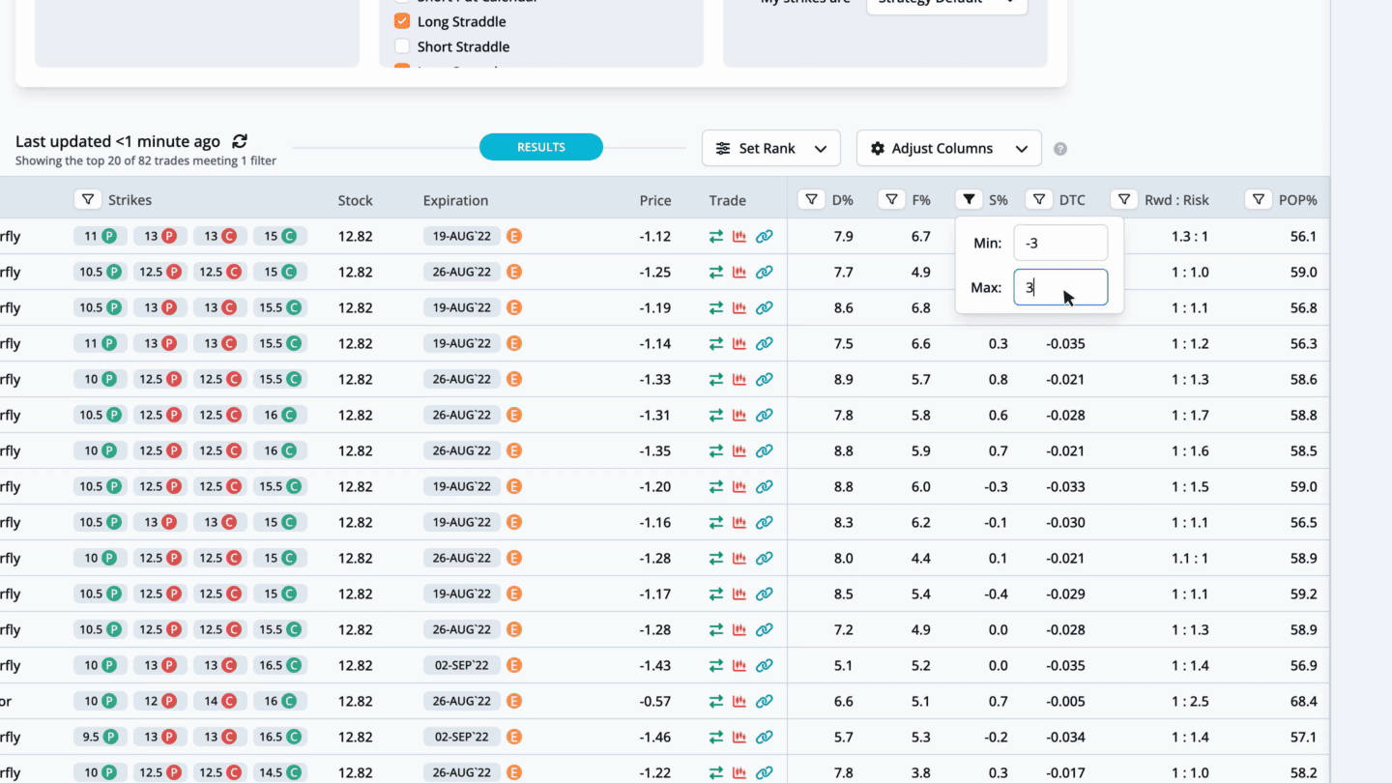Click trade arrows icon in -1.33 row
Viewport: 1392px width, 783px height.
[x=716, y=379]
